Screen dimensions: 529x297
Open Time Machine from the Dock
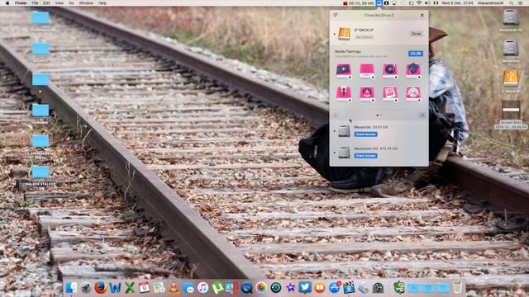[x=276, y=288]
